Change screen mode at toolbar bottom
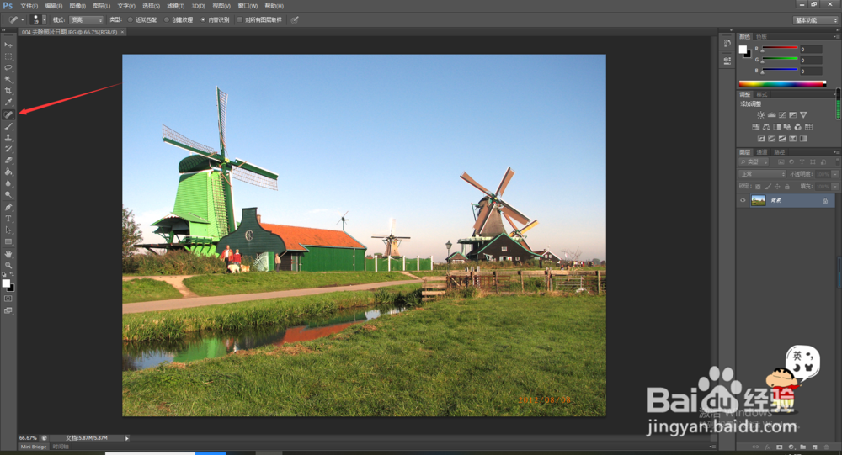Image resolution: width=842 pixels, height=455 pixels. [8, 310]
